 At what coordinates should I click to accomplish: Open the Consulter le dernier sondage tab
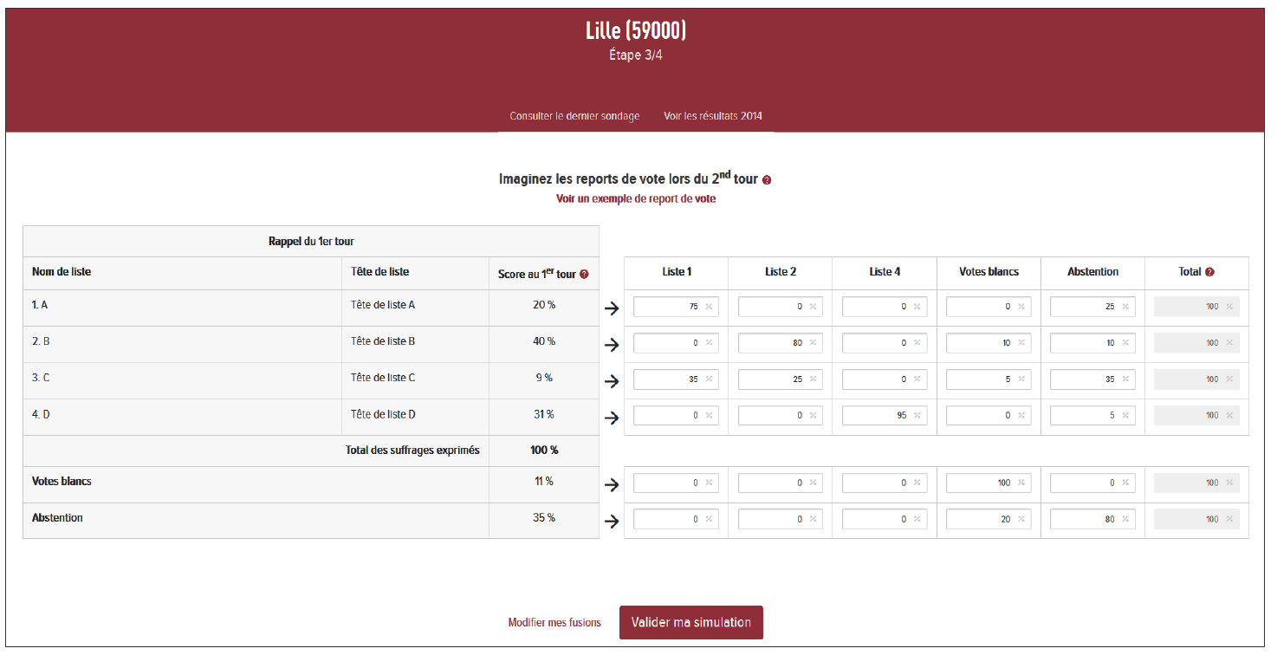pyautogui.click(x=574, y=116)
